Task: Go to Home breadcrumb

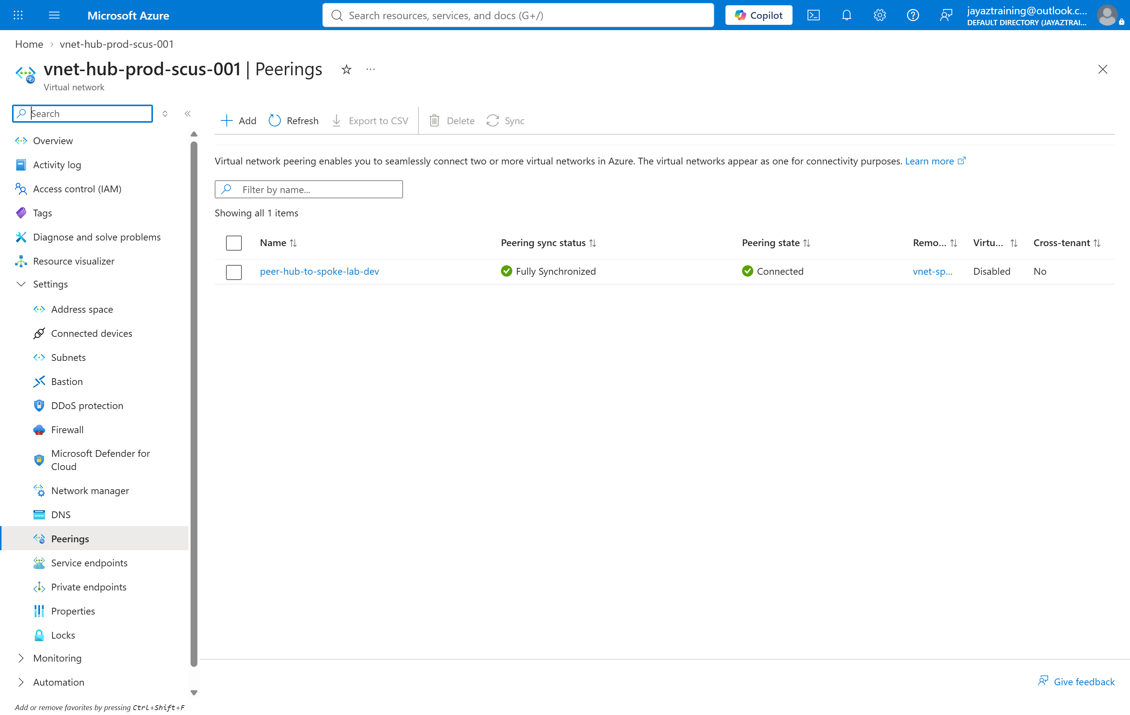Action: (29, 44)
